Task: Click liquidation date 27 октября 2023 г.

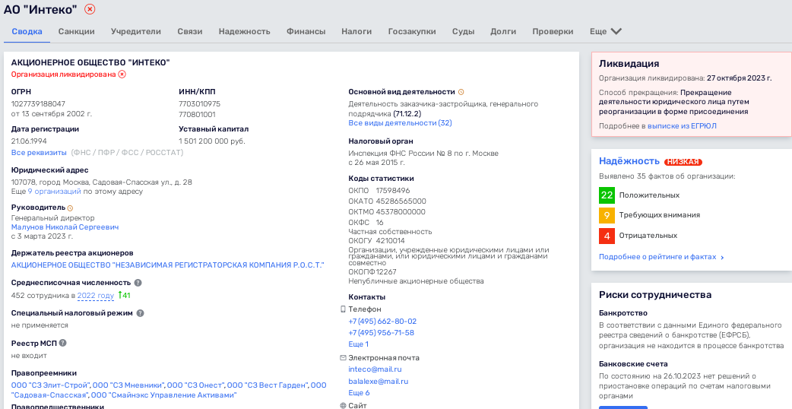Action: [739, 78]
